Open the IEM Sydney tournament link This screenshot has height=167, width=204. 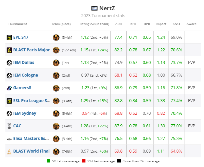25,113
